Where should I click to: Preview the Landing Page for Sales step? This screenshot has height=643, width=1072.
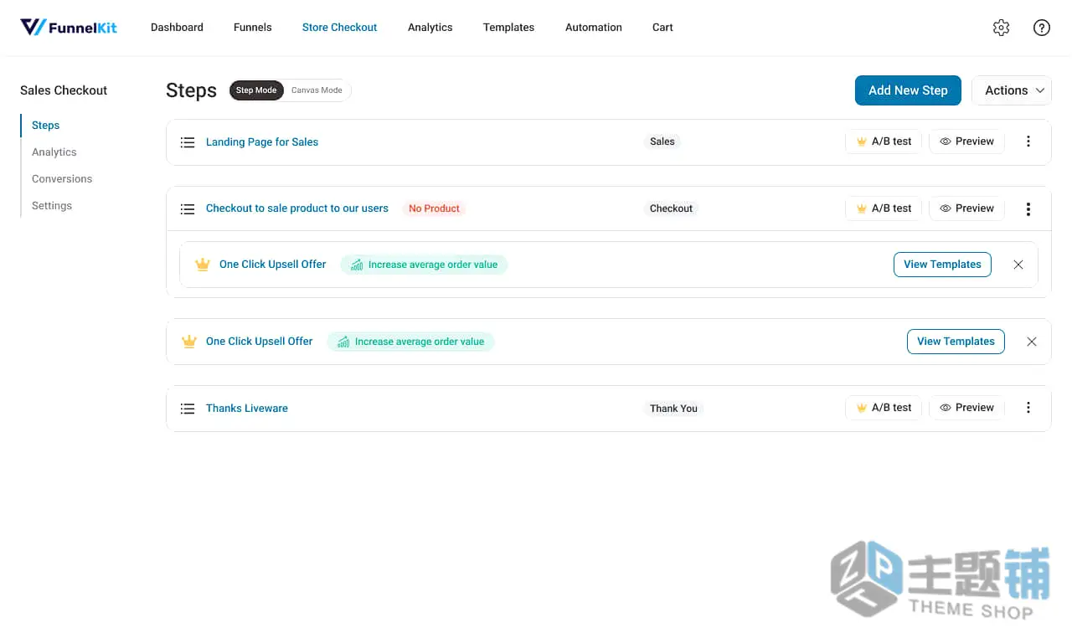(x=966, y=141)
